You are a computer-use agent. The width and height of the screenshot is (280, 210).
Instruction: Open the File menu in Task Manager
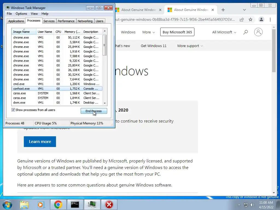(x=9, y=14)
